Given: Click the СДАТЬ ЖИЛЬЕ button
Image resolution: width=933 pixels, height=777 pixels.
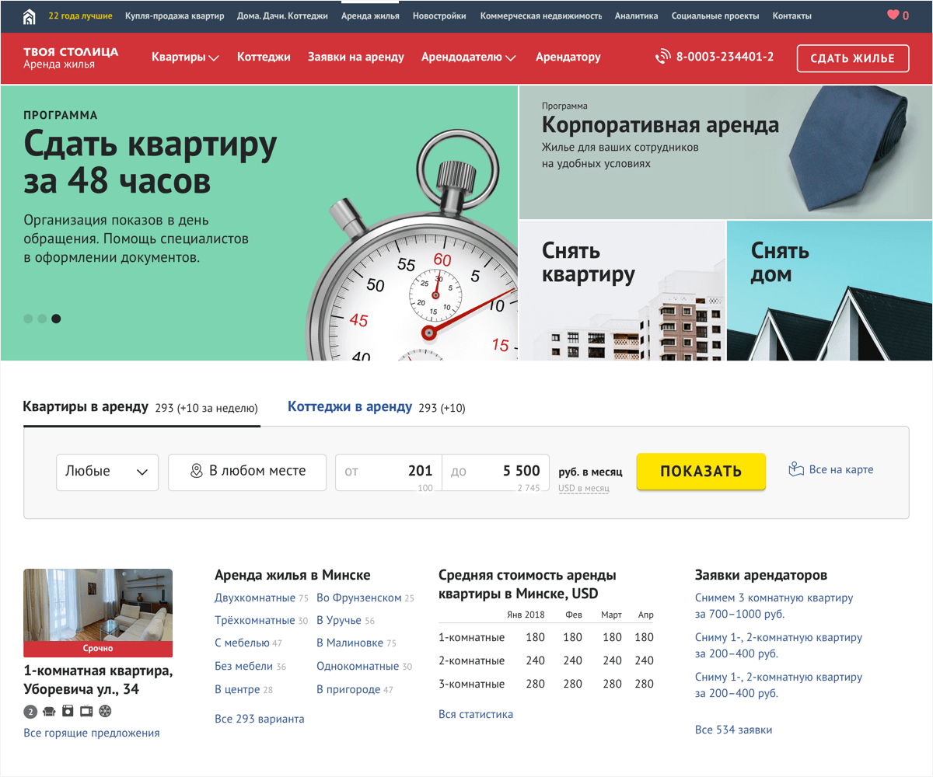Looking at the screenshot, I should (852, 58).
